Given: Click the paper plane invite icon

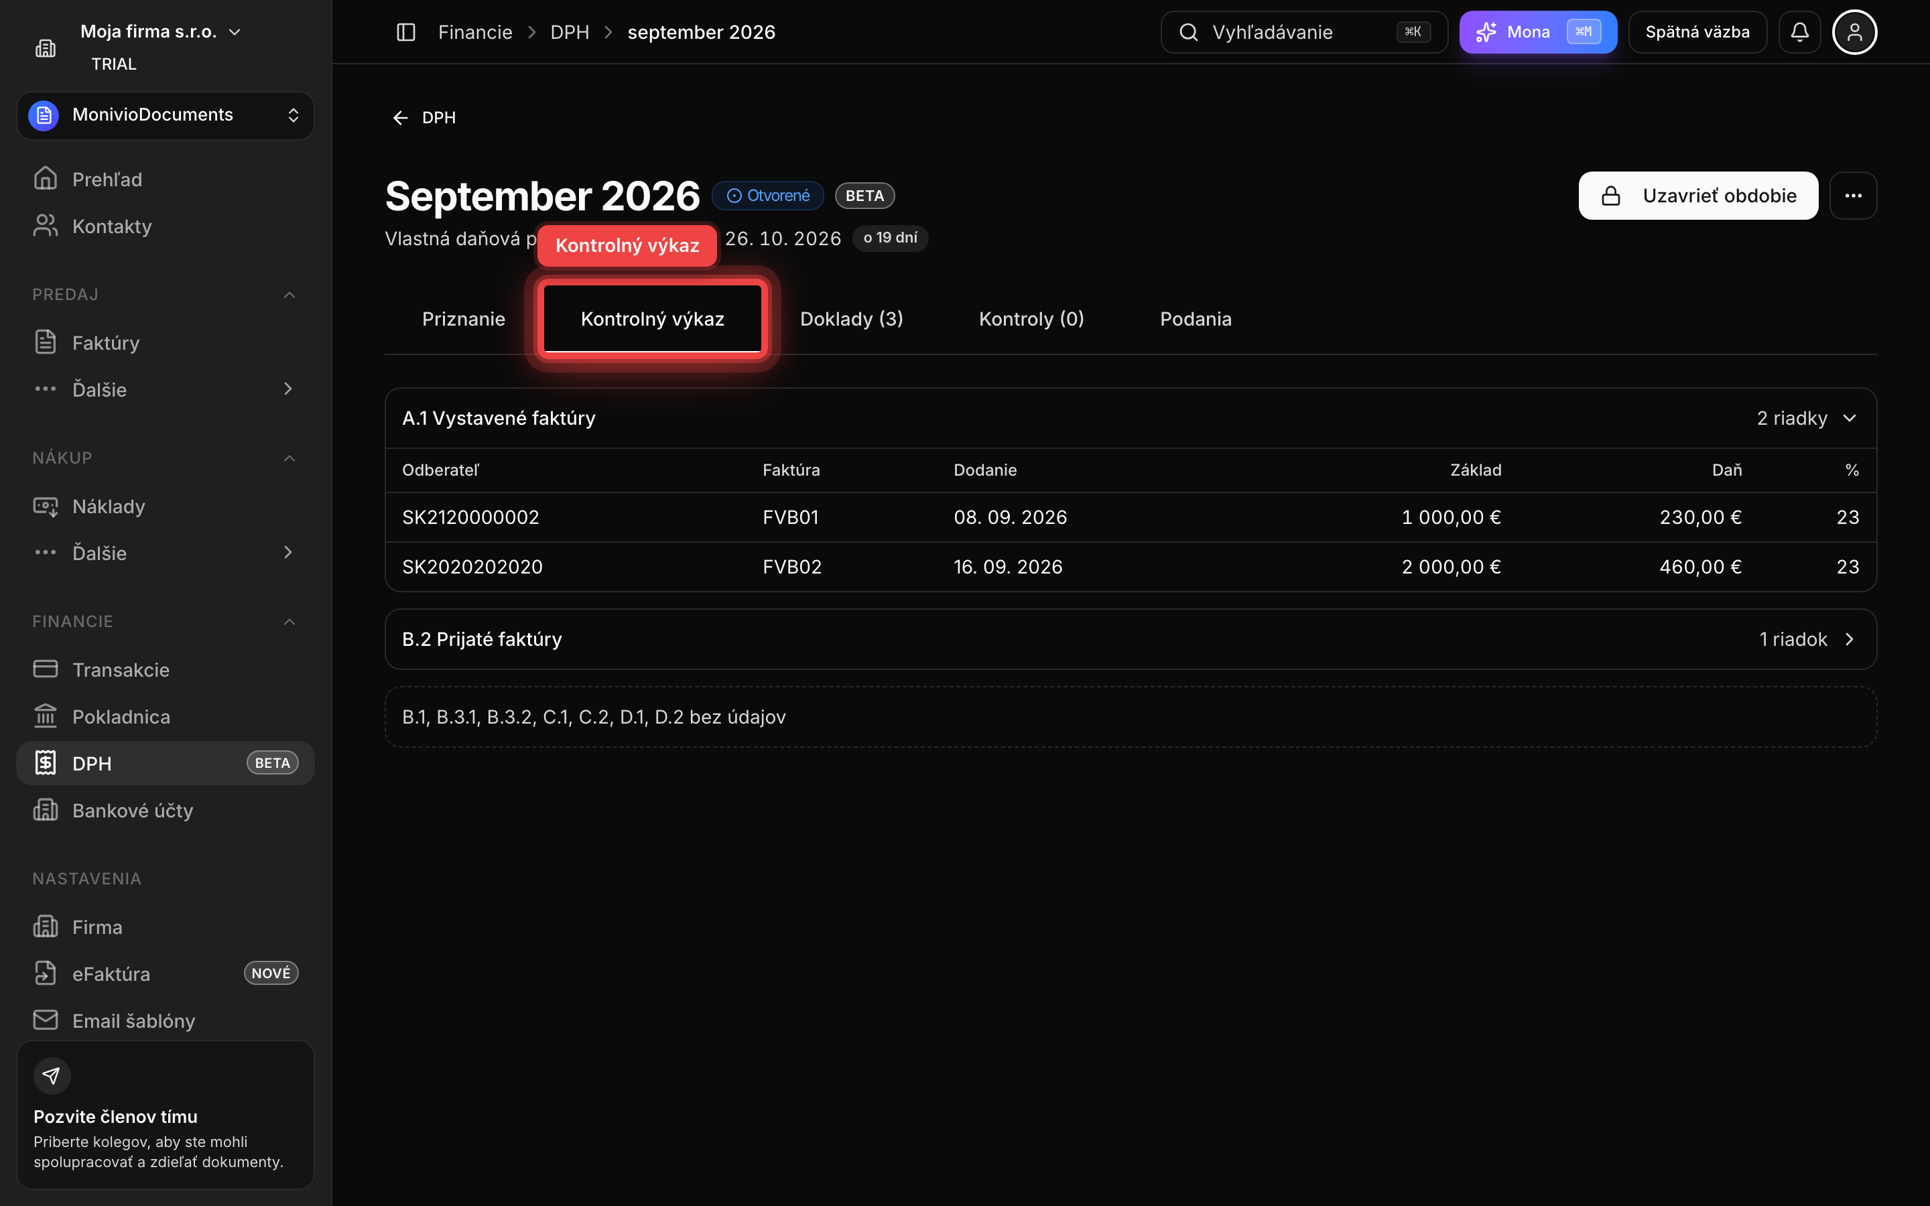Looking at the screenshot, I should [x=52, y=1076].
